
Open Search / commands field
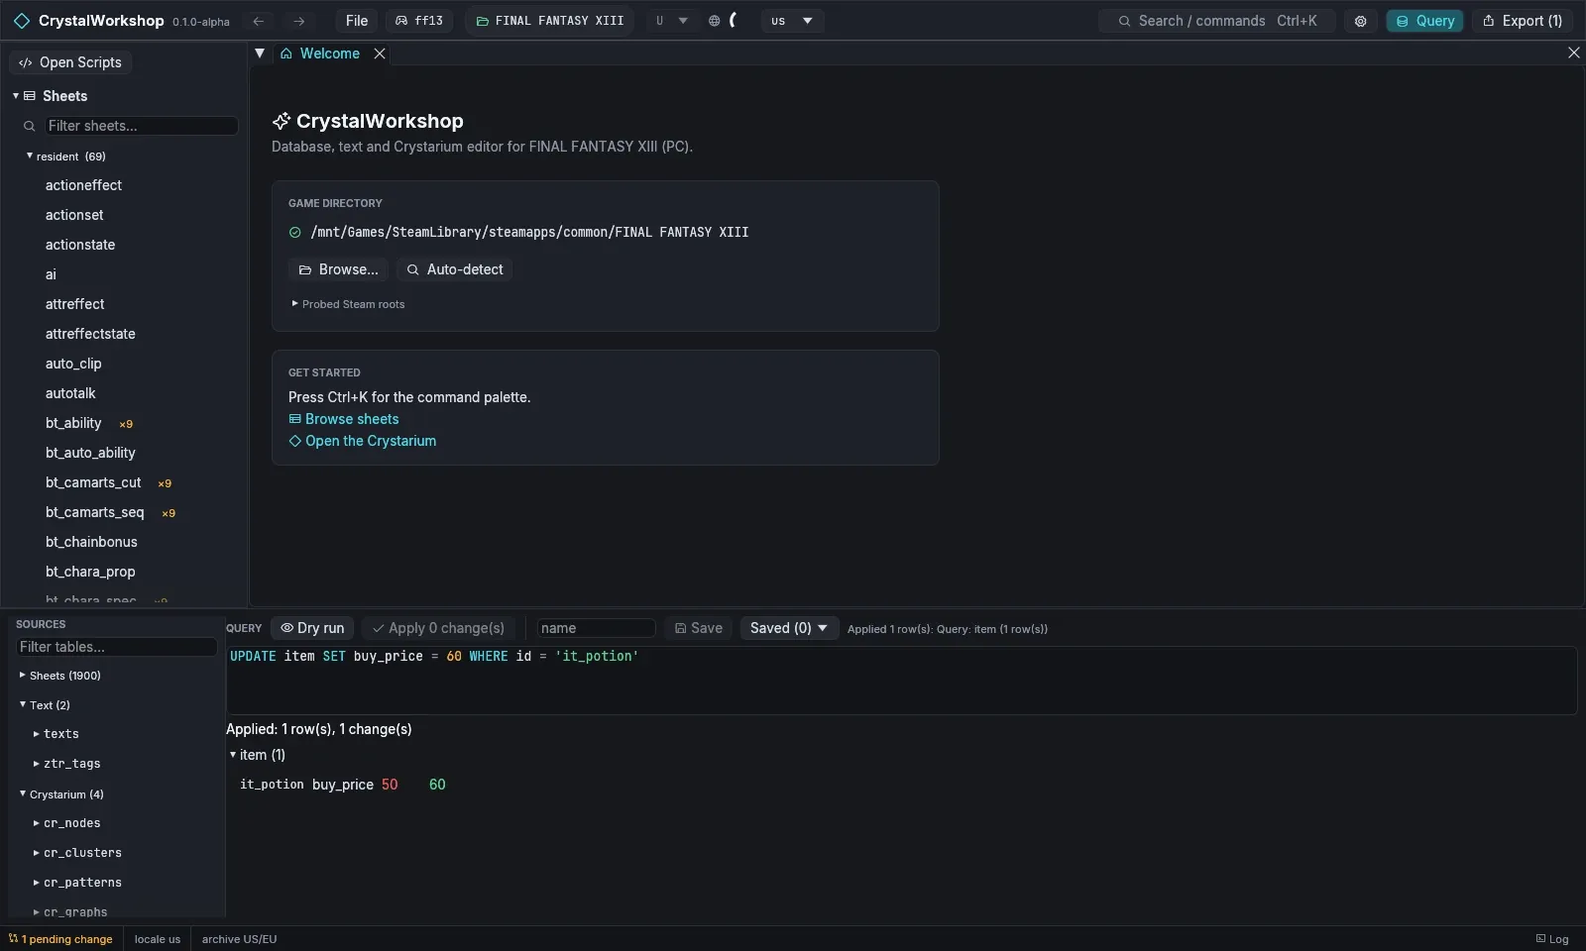coord(1217,21)
